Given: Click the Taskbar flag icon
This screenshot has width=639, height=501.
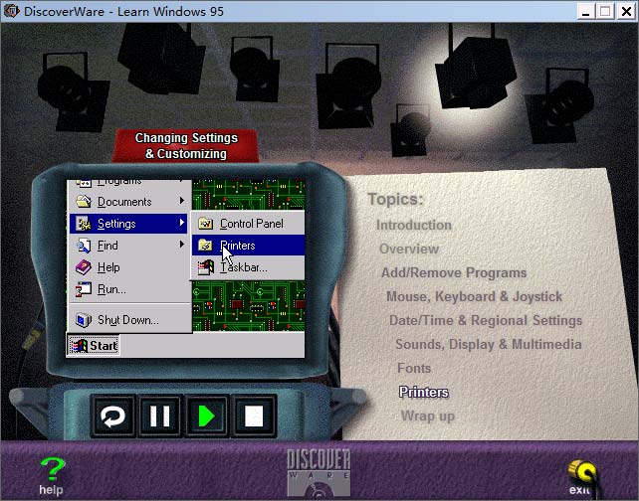Looking at the screenshot, I should 205,267.
